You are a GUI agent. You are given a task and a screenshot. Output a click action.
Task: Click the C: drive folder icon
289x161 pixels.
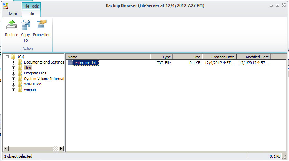pos(13,57)
